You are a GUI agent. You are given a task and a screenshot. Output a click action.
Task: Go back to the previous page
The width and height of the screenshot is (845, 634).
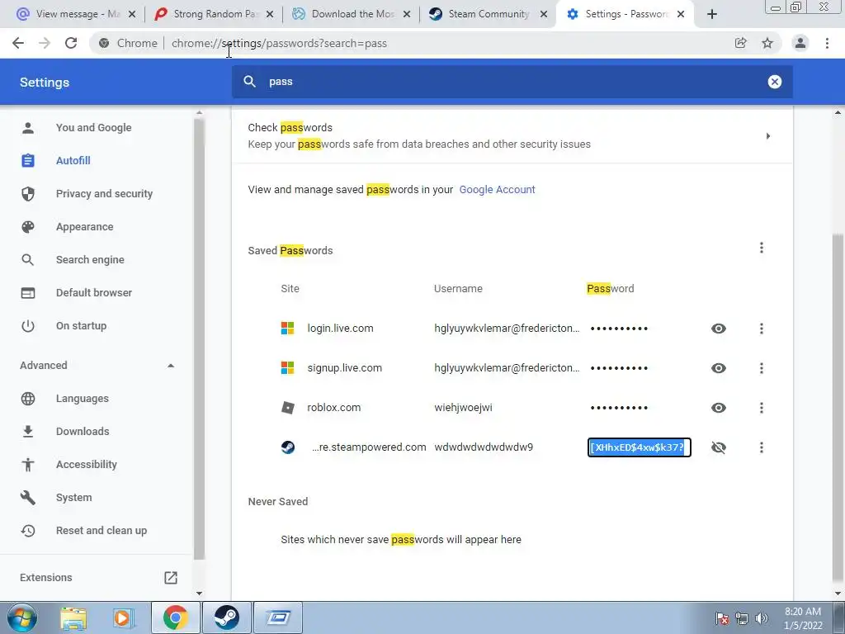pyautogui.click(x=18, y=43)
